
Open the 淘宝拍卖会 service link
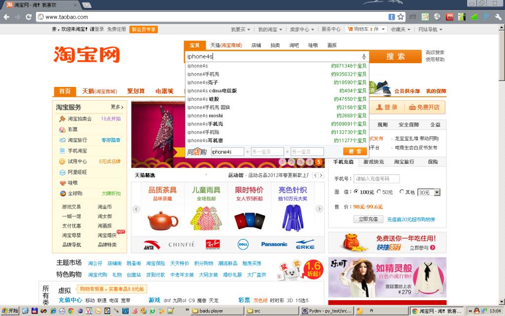point(79,118)
